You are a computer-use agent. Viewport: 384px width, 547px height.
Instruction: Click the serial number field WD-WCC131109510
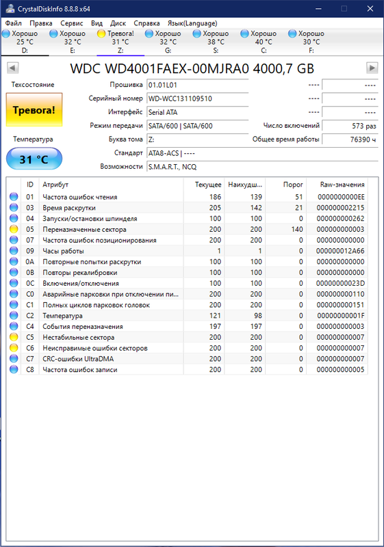click(x=197, y=98)
